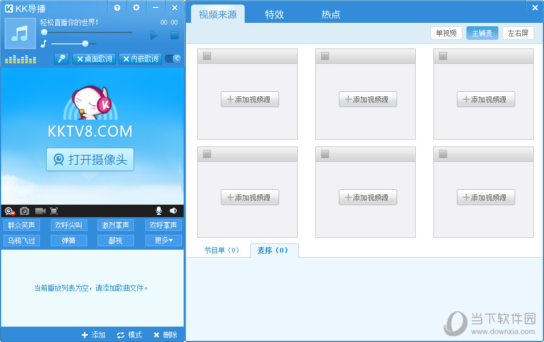This screenshot has height=342, width=544.
Task: Click the microphone icon on the status bar
Action: (159, 211)
